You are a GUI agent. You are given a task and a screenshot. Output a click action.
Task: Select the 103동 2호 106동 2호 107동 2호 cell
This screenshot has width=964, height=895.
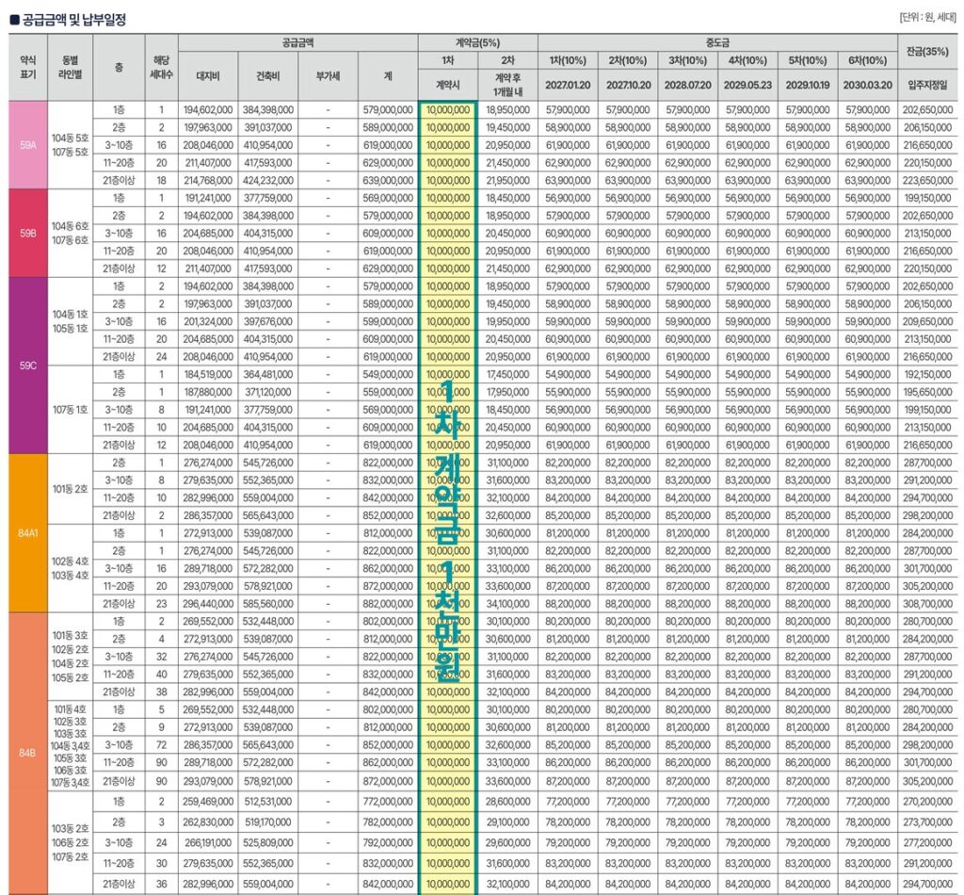(x=70, y=843)
